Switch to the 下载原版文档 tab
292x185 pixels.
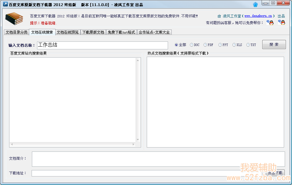click(x=93, y=32)
